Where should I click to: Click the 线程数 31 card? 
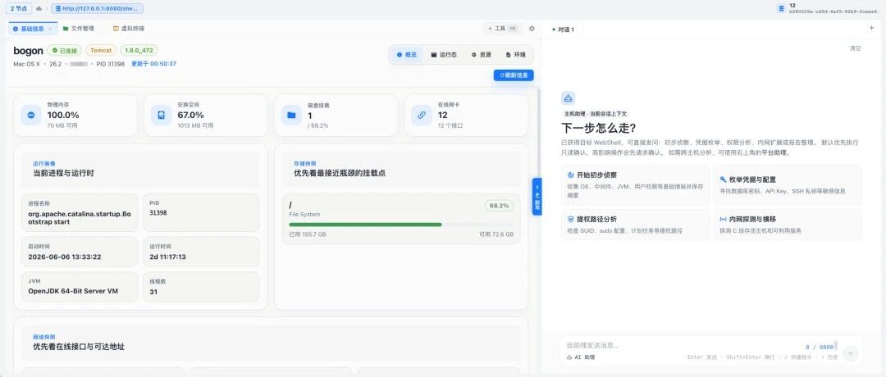tap(201, 287)
